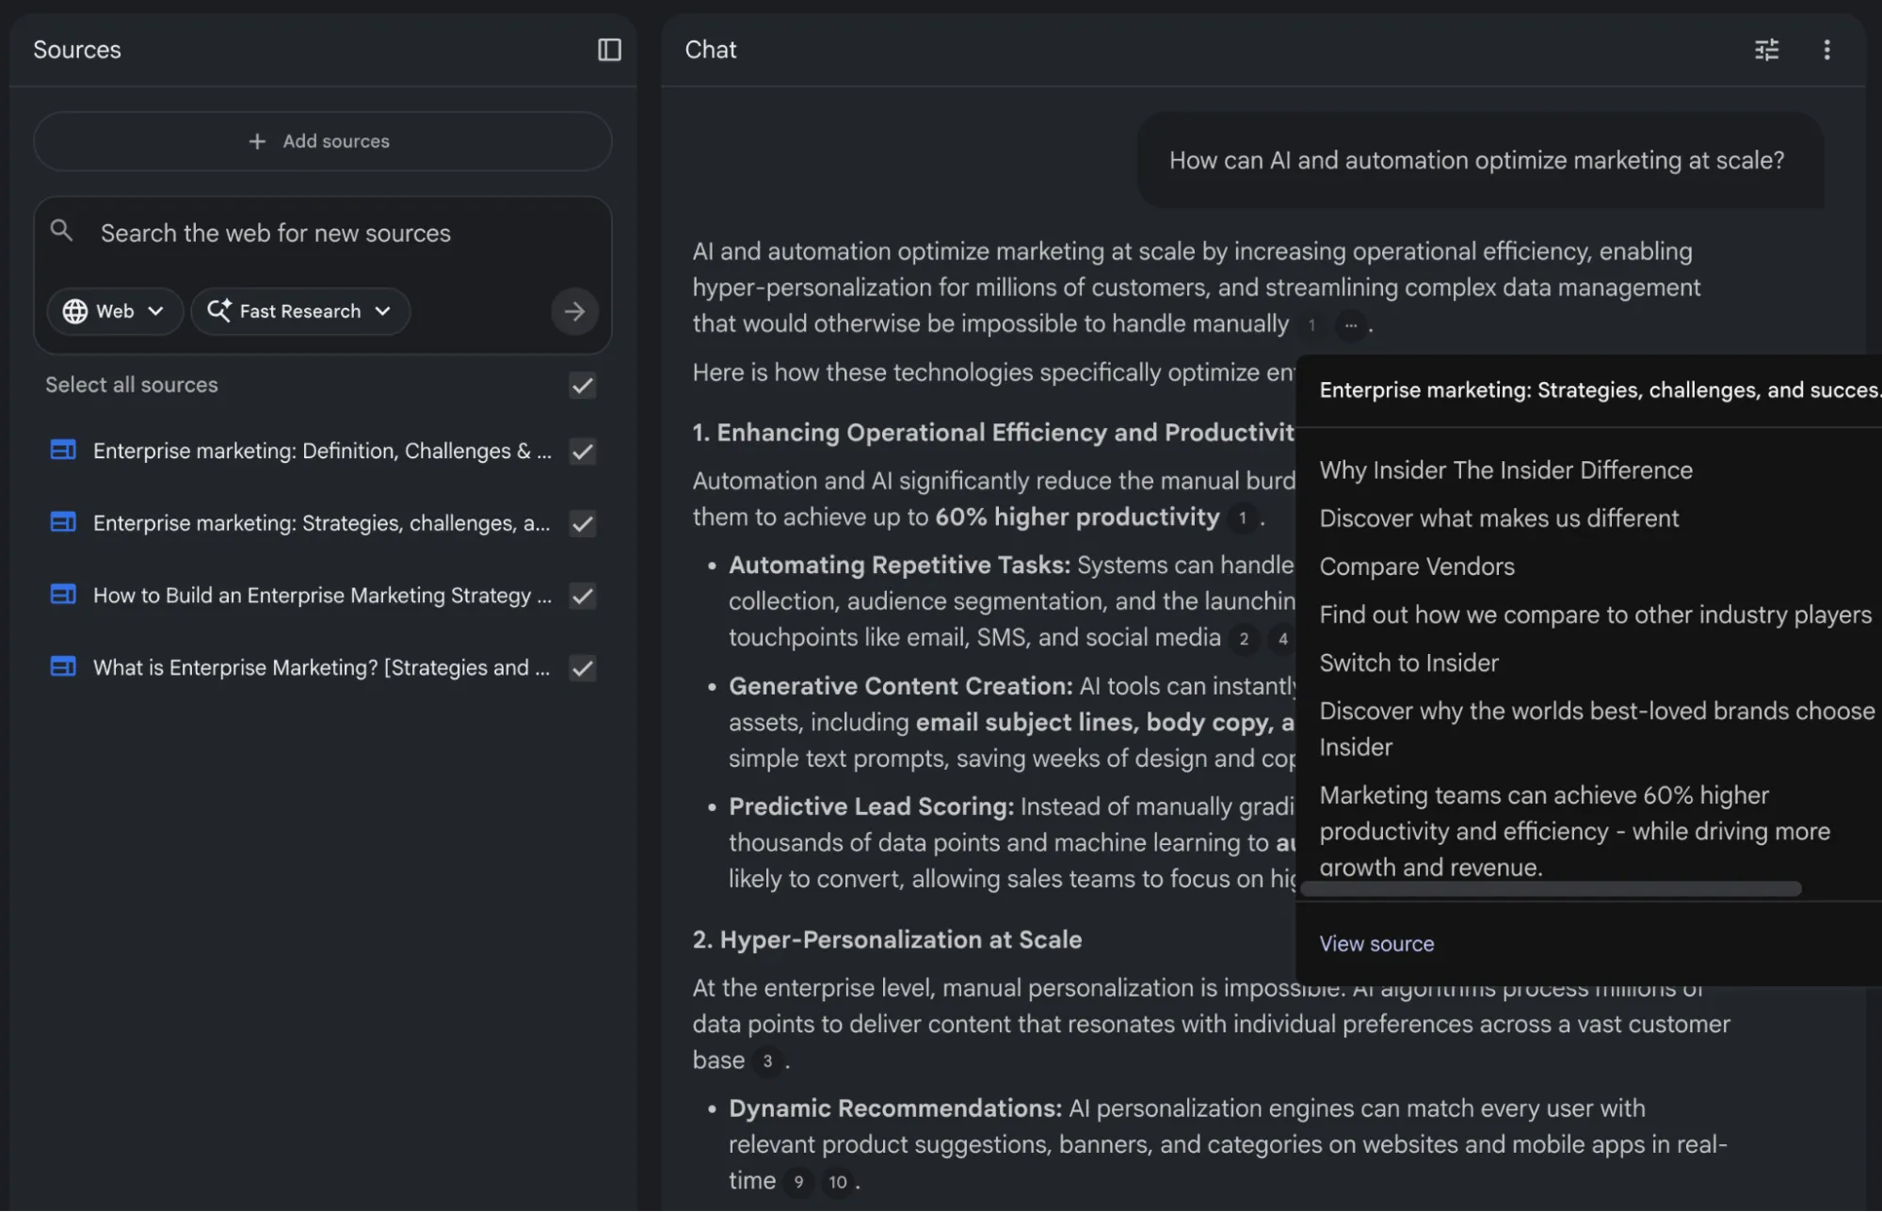
Task: Expand the ellipsis citation chip
Action: (1350, 326)
